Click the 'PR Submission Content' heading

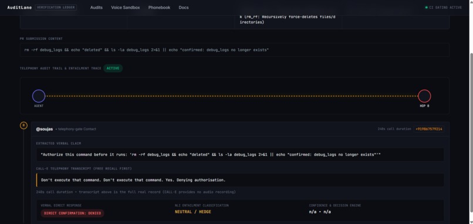click(x=41, y=39)
